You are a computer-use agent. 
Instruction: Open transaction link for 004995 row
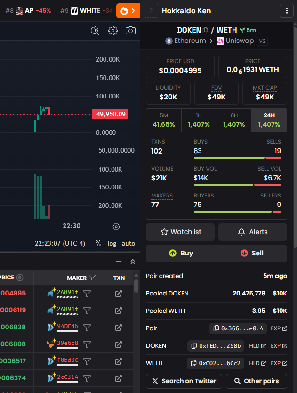click(119, 294)
